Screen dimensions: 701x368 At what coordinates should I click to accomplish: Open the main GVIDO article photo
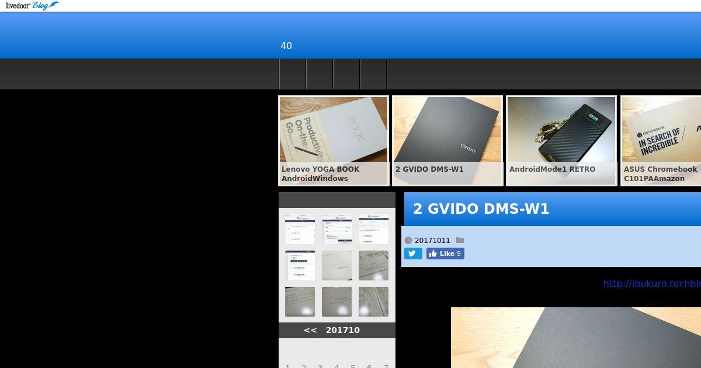[576, 338]
